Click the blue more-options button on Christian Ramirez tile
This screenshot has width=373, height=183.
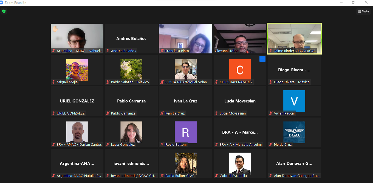tap(262, 59)
